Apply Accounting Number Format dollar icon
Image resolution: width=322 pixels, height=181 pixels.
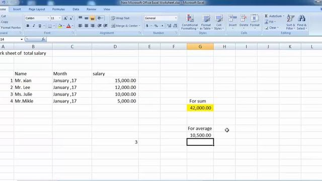(x=147, y=26)
